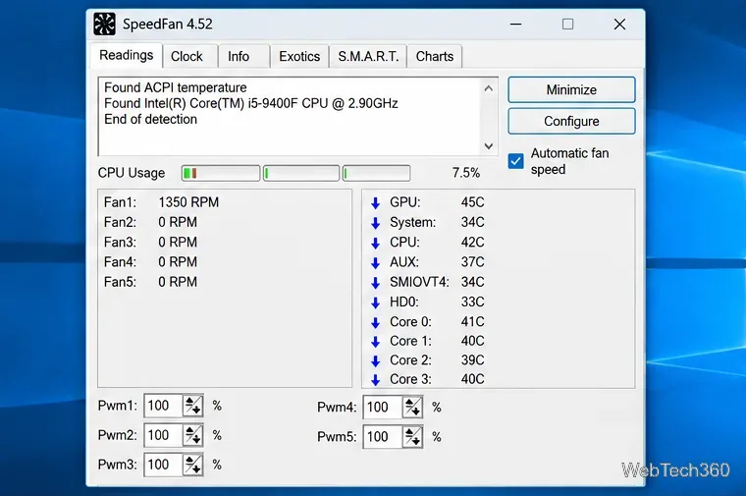Select the Readings tab
Screen dimensions: 746x496
pos(126,56)
